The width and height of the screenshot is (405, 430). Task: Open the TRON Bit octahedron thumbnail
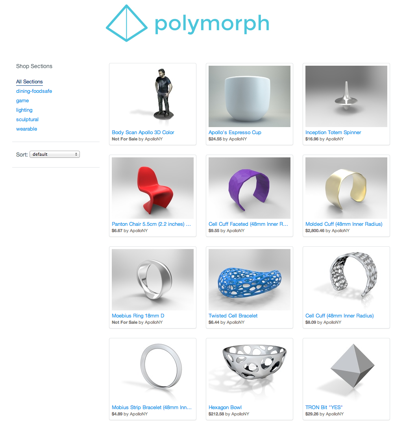coord(346,371)
